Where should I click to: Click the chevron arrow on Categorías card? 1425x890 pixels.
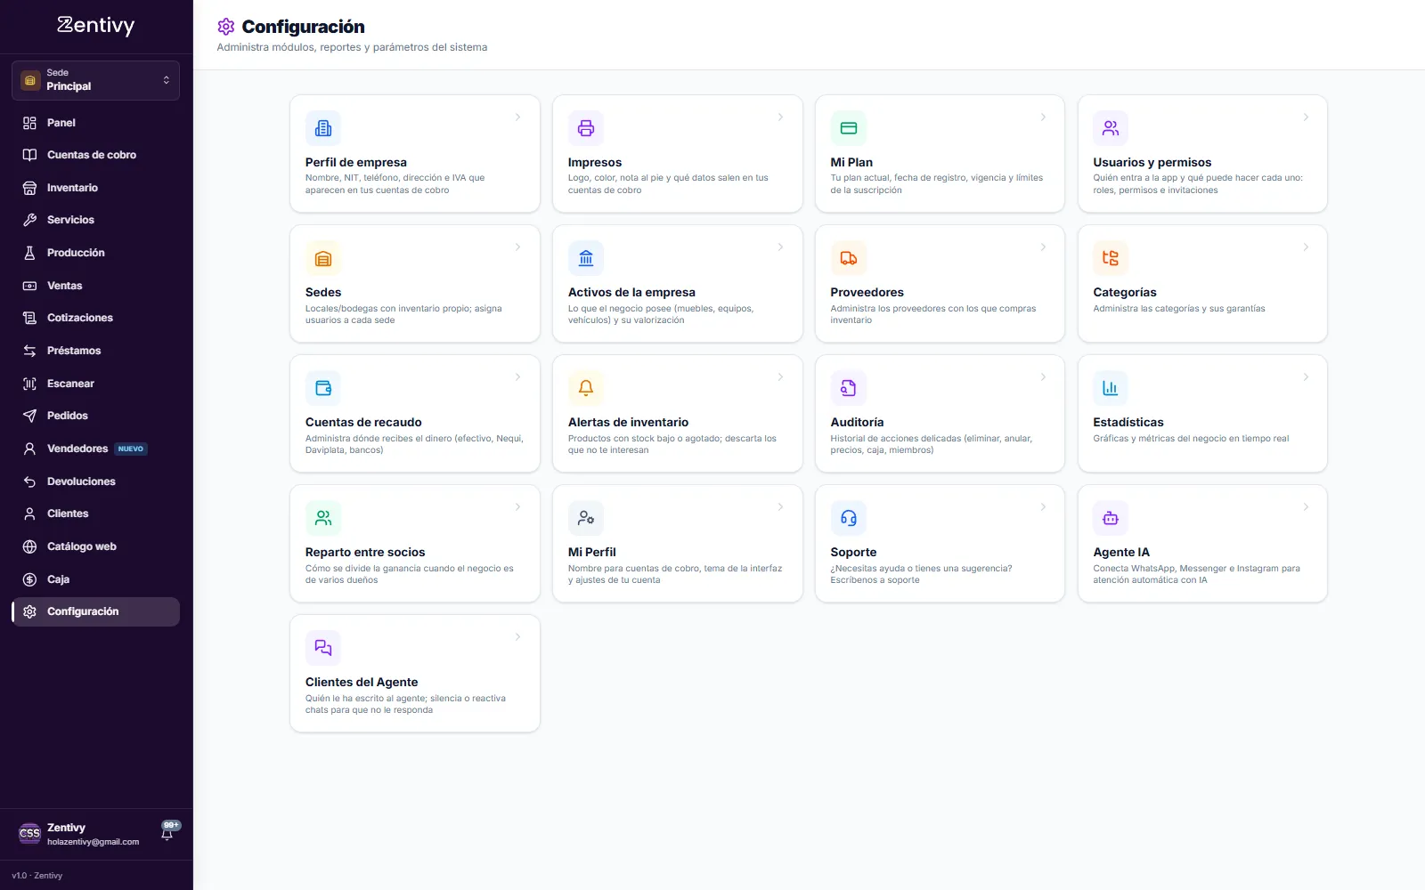point(1306,247)
